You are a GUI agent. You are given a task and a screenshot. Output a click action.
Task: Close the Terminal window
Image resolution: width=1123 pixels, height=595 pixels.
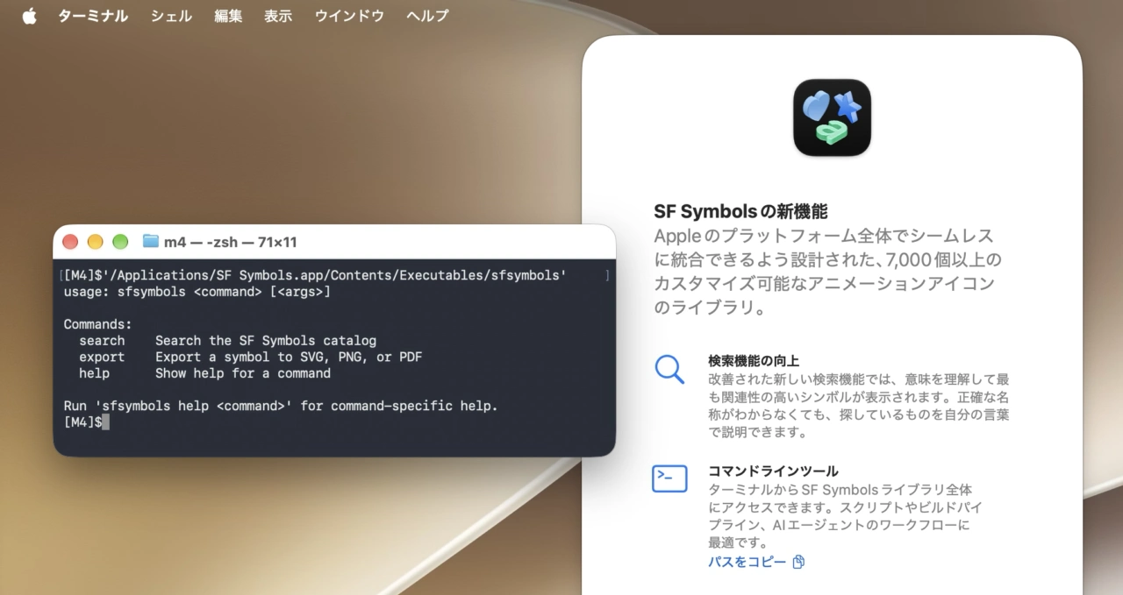tap(70, 242)
